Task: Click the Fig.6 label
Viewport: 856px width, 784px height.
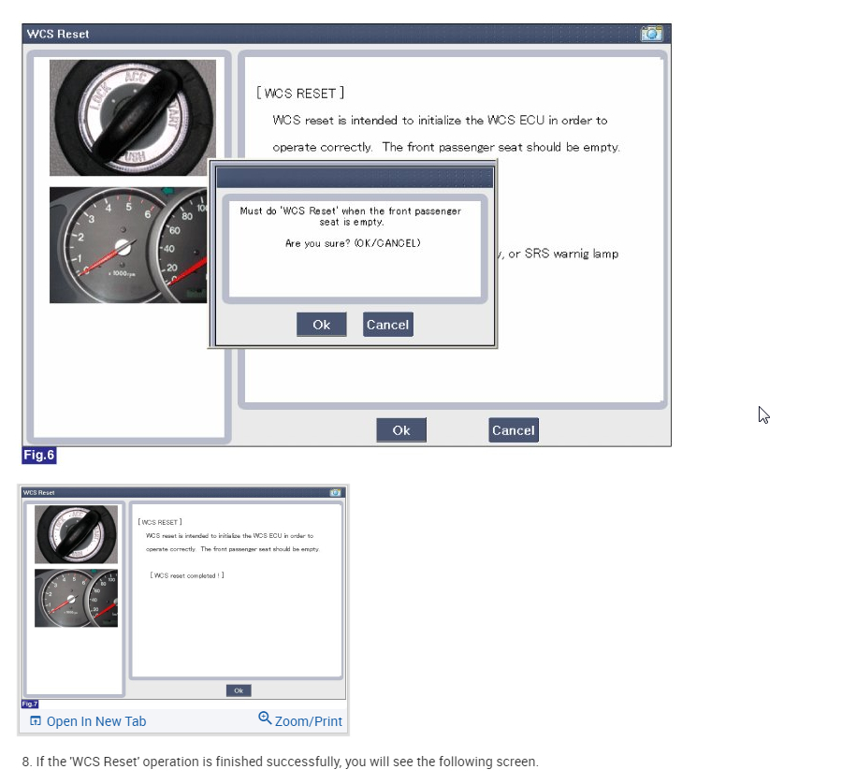Action: click(x=38, y=456)
